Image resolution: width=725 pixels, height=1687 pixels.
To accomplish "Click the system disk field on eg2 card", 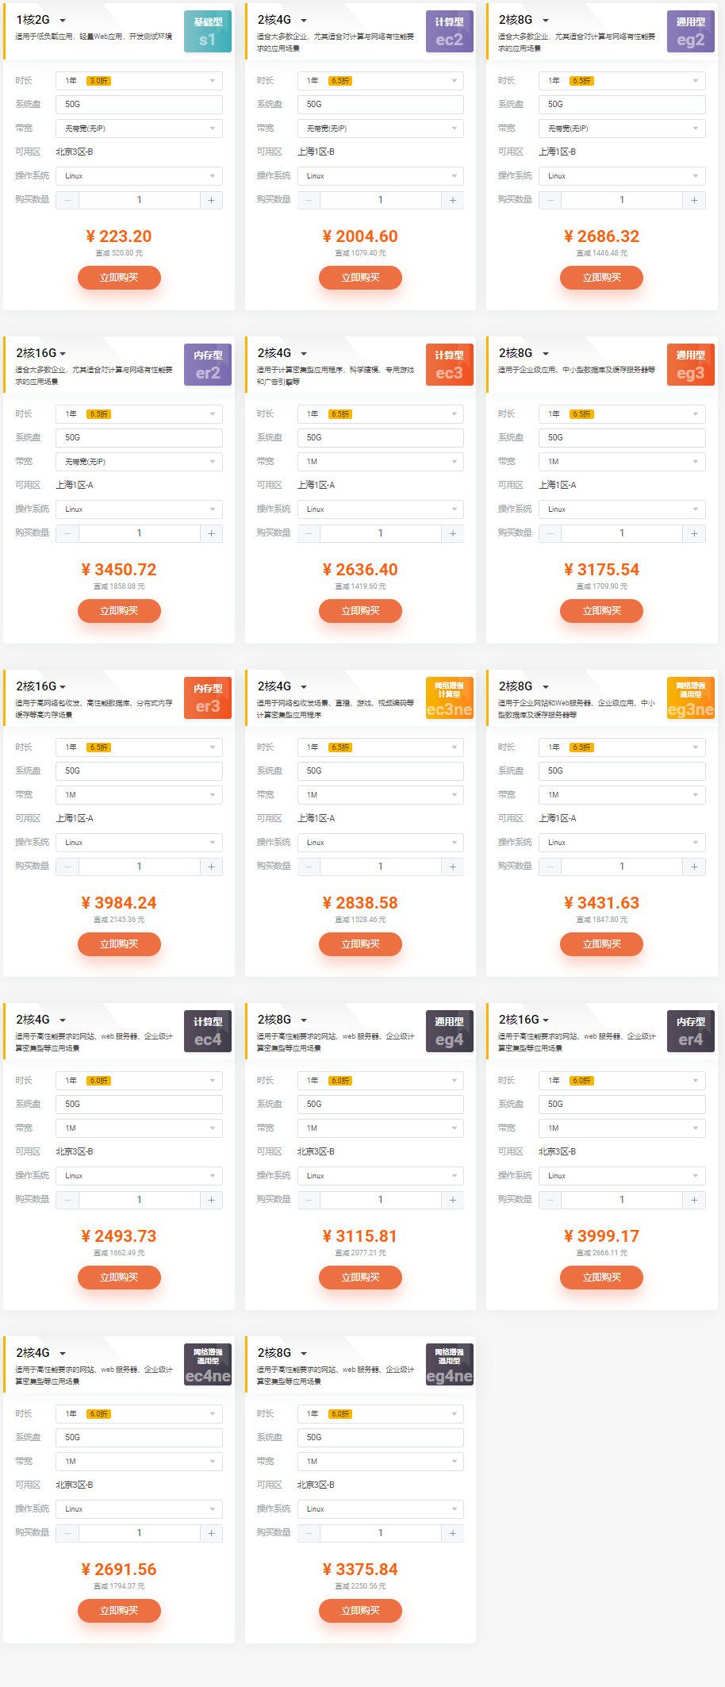I will pos(622,105).
